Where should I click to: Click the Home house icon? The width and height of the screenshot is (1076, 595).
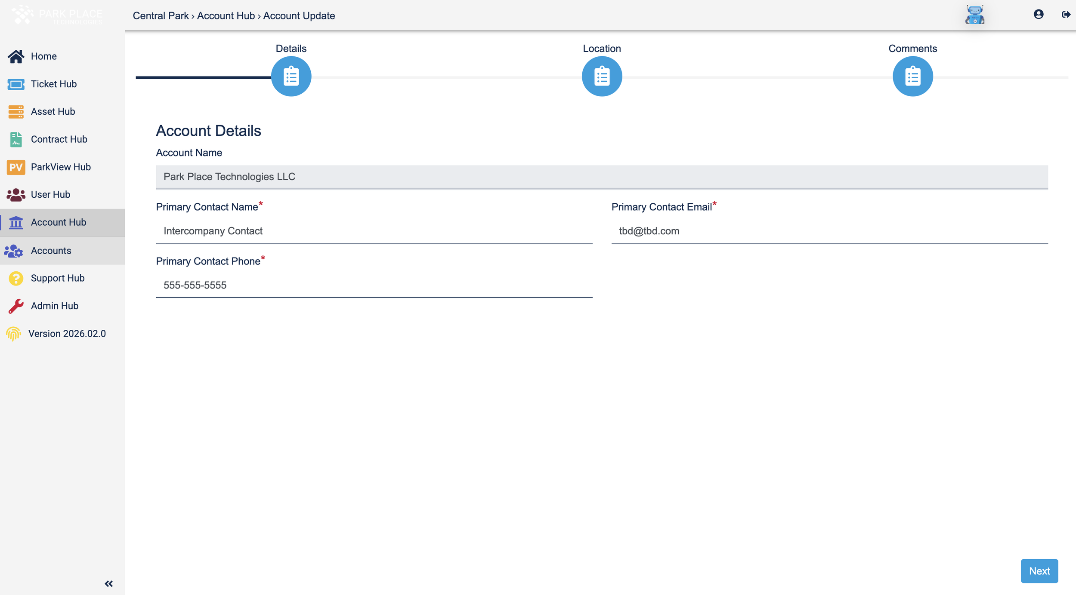[16, 56]
